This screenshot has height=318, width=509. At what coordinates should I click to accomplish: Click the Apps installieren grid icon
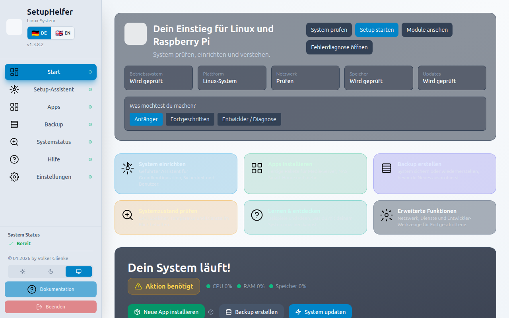pyautogui.click(x=257, y=168)
